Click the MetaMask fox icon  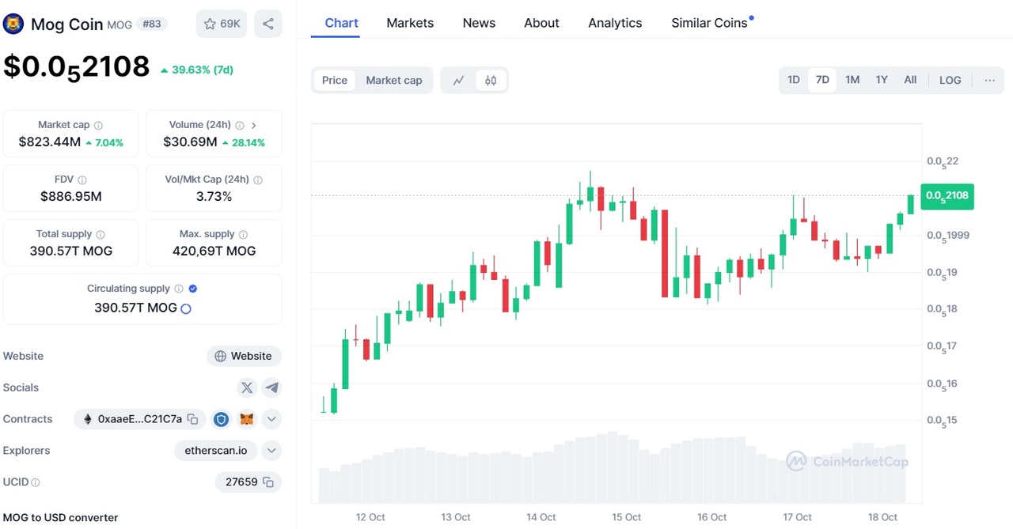(247, 419)
